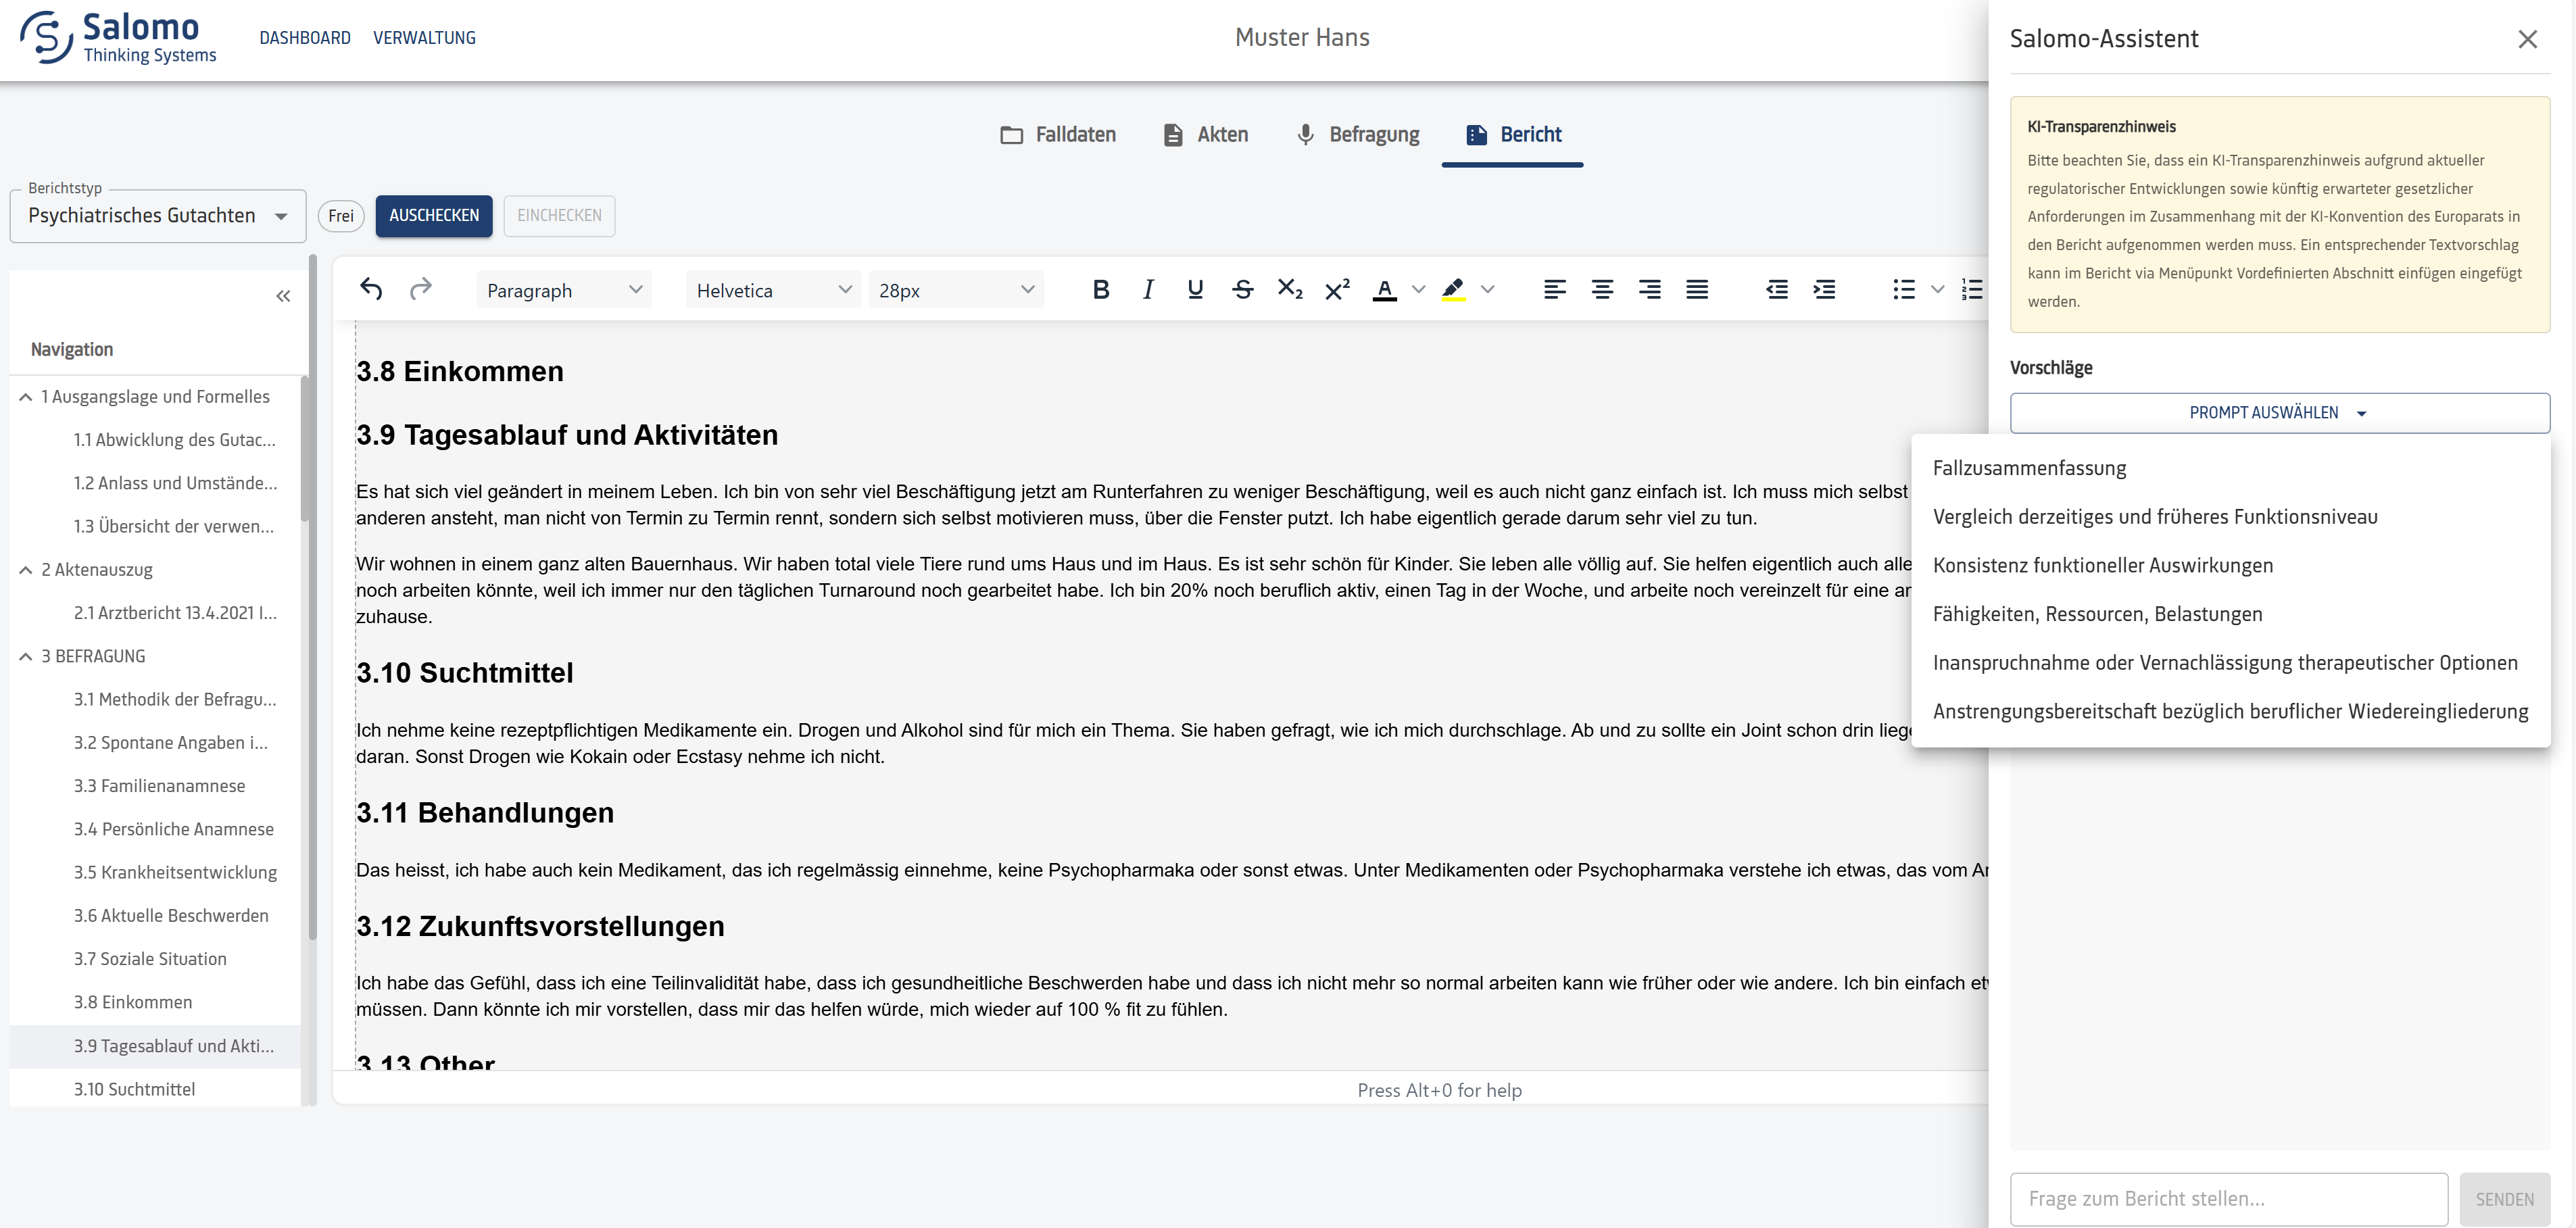The height and width of the screenshot is (1228, 2576).
Task: Apply the text color
Action: point(1385,290)
